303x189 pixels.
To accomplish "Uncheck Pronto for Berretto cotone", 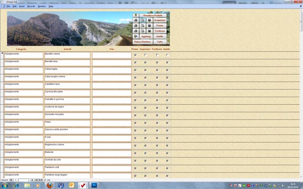I will tap(135, 55).
